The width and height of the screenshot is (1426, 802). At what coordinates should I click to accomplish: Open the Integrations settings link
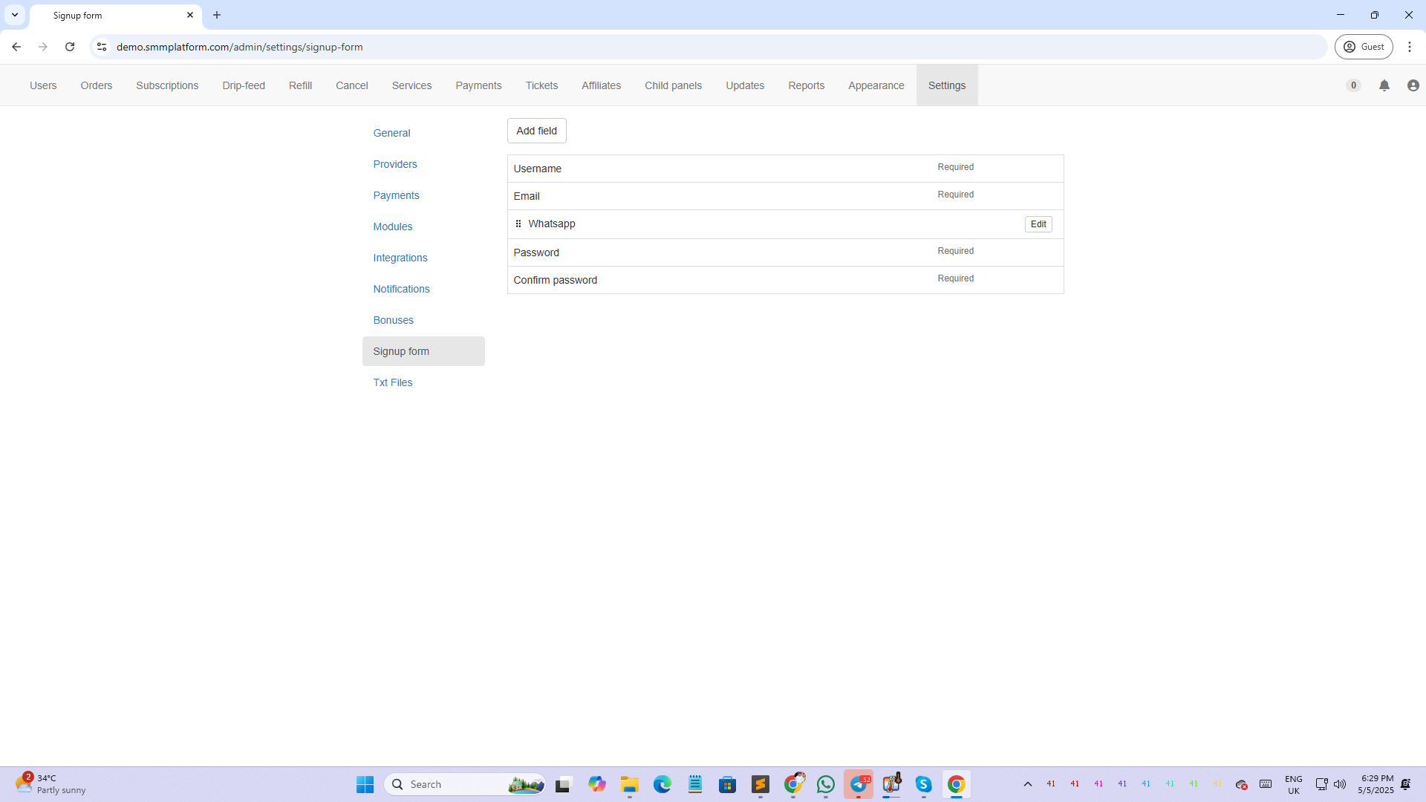(400, 258)
